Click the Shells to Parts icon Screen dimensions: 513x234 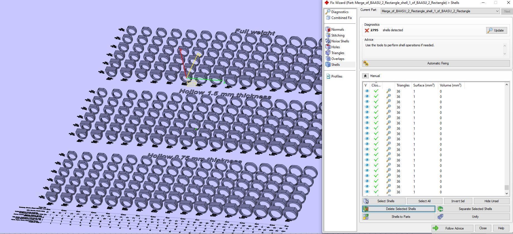[x=366, y=217]
